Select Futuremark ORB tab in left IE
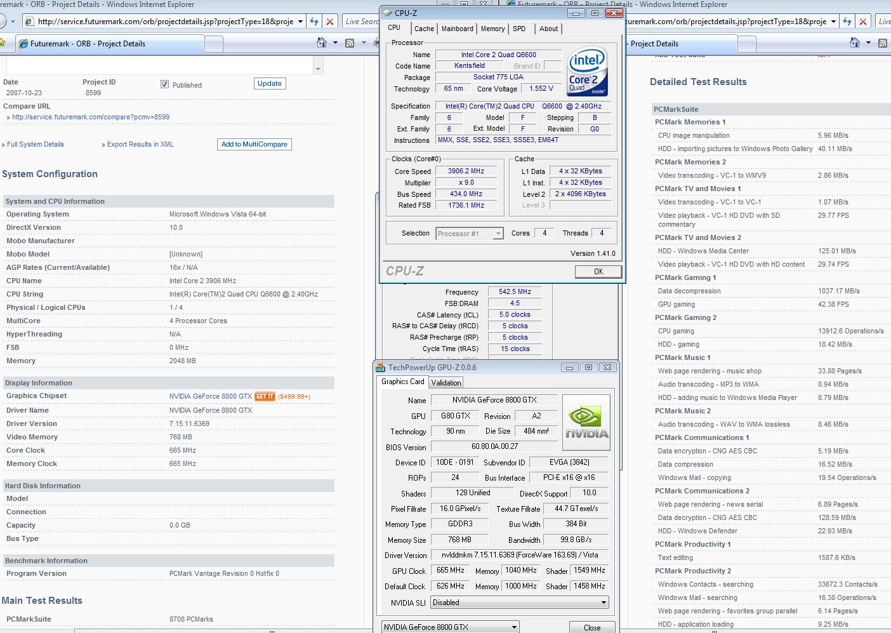Image resolution: width=891 pixels, height=633 pixels. click(109, 44)
